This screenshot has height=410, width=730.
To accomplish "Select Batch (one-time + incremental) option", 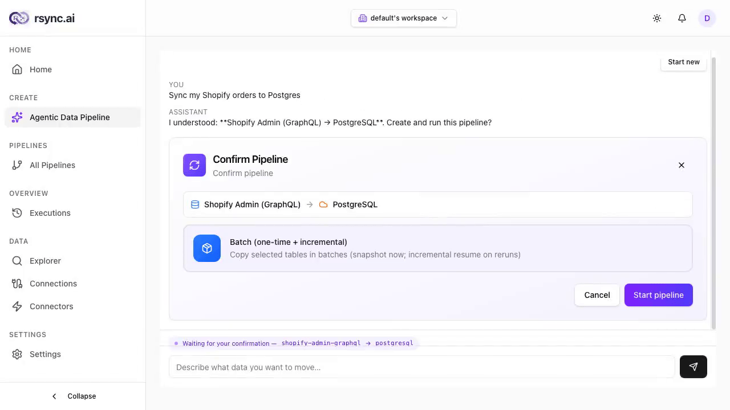I will [438, 248].
